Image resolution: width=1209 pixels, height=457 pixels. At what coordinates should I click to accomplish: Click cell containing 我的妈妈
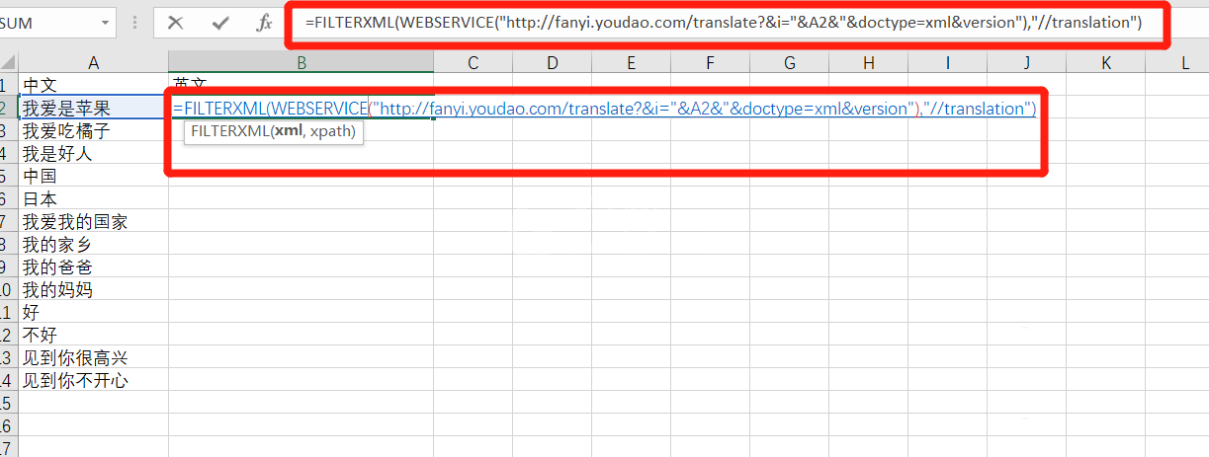94,289
